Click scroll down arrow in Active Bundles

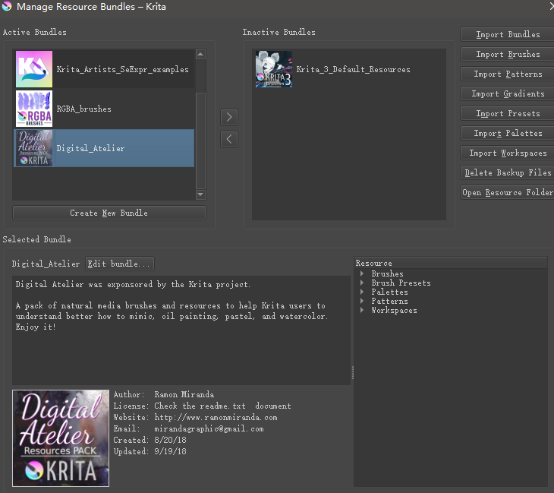[200, 194]
